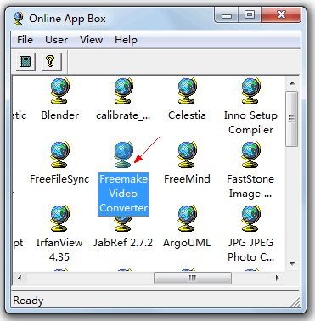The image size is (315, 321).
Task: Click the yellow question mark help icon
Action: tap(52, 61)
